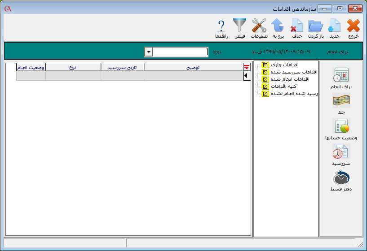Image resolution: width=367 pixels, height=251 pixels.
Task: Minimize the سازماندهی اقدامات window
Action: click(x=324, y=9)
